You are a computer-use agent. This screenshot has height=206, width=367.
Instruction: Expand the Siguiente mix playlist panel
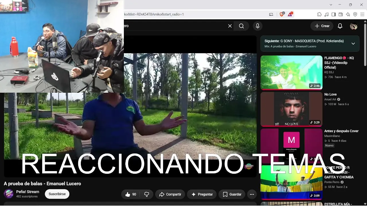click(x=353, y=43)
